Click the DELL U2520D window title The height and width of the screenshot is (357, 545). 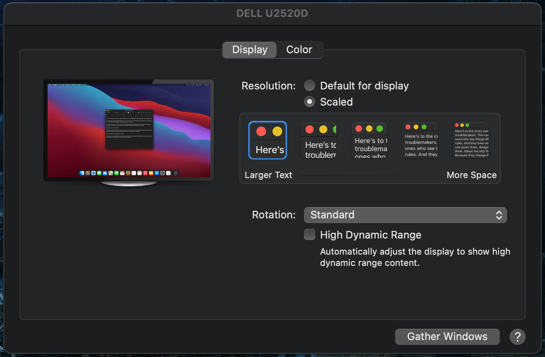point(272,13)
